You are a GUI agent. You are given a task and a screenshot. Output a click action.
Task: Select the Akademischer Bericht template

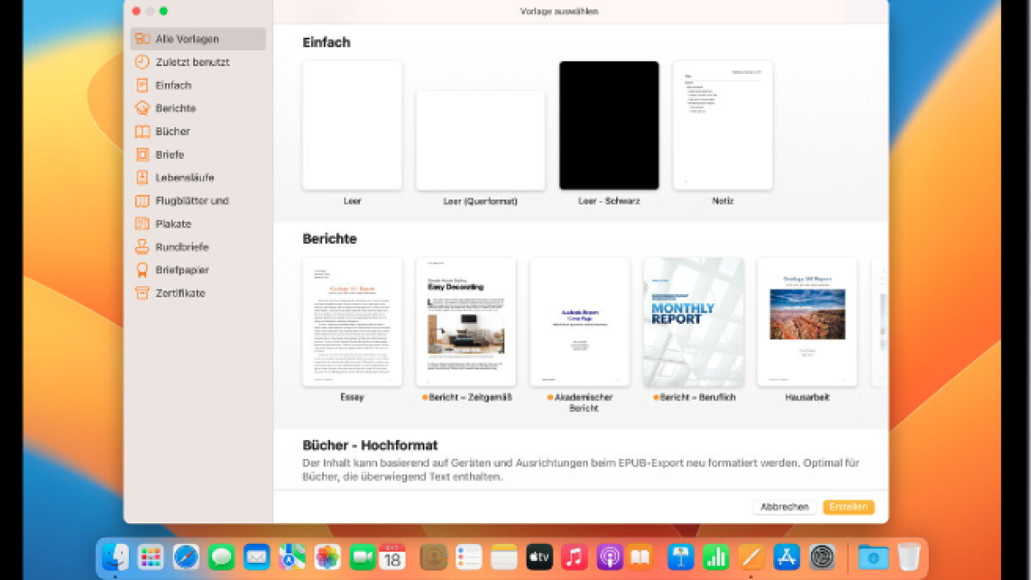579,322
